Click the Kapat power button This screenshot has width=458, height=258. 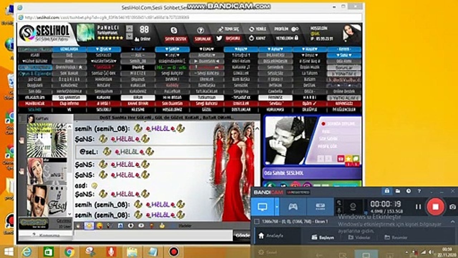tap(257, 38)
